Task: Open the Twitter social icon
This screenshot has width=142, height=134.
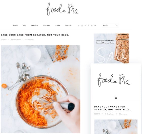Action: point(95,26)
